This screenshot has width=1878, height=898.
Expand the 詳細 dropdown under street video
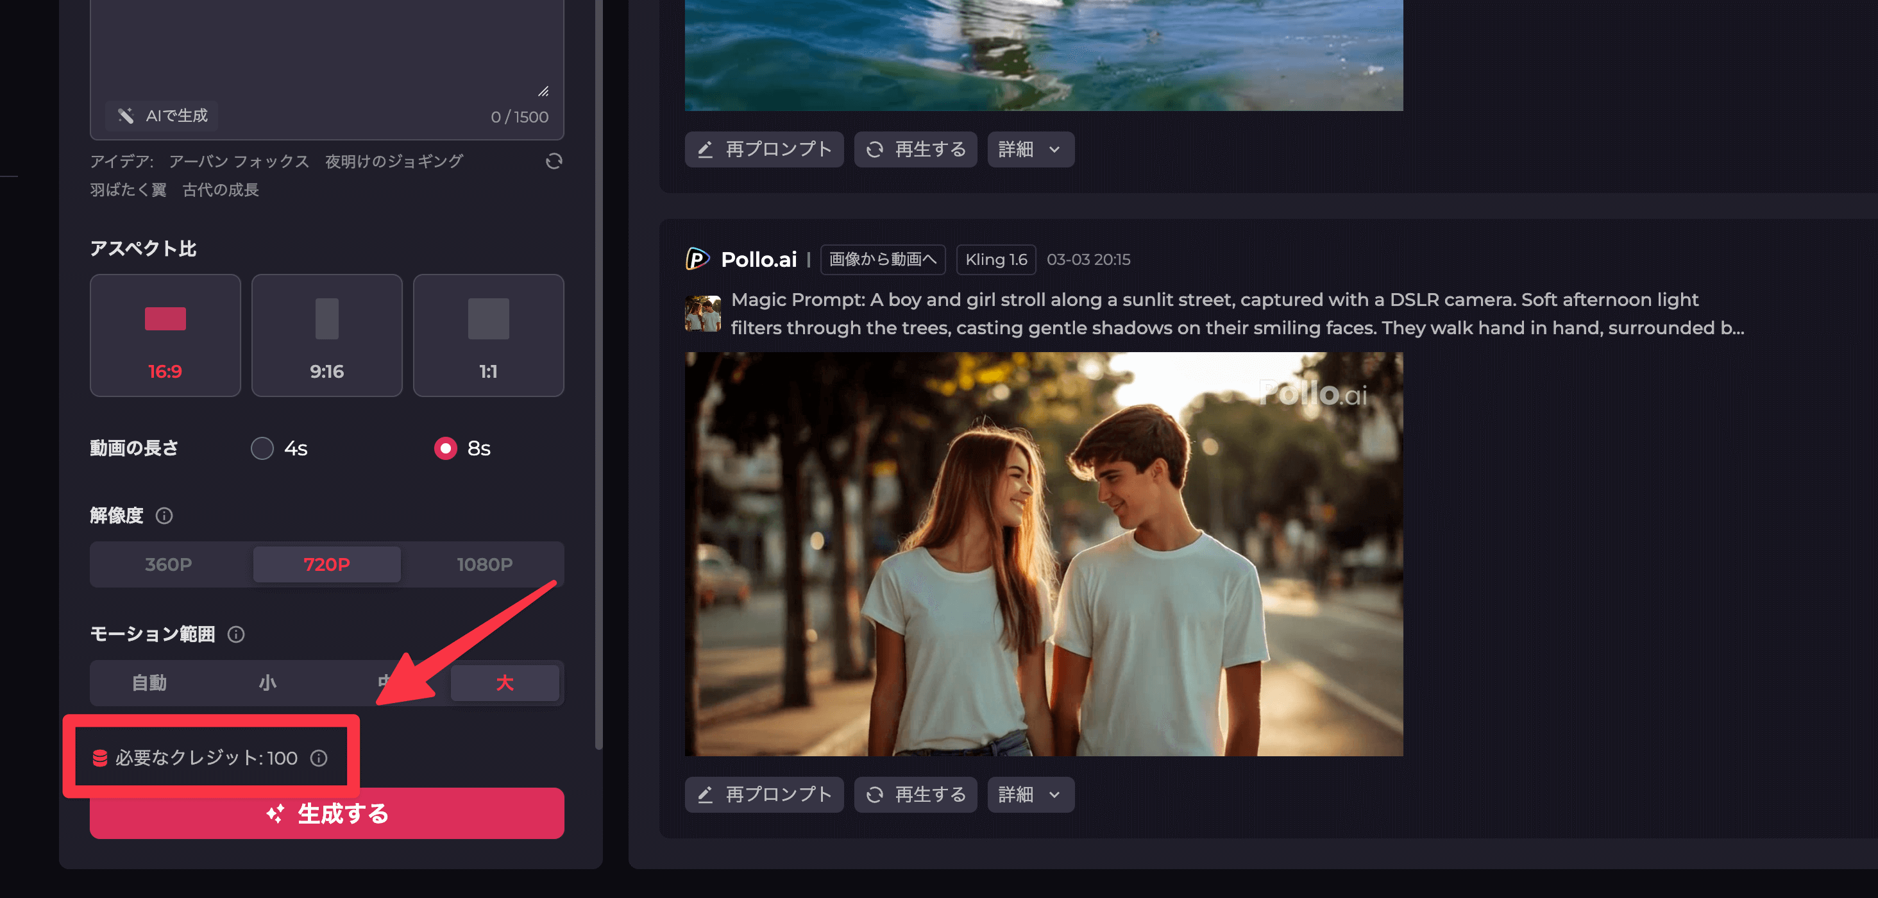tap(1029, 795)
